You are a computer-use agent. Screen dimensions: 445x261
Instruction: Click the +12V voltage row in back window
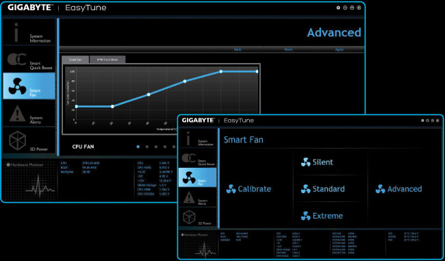point(155,181)
